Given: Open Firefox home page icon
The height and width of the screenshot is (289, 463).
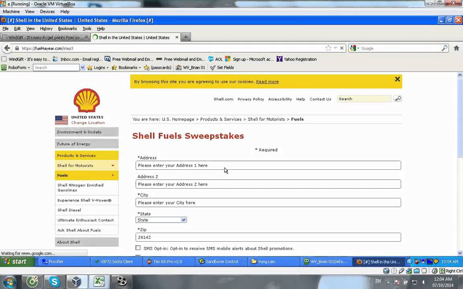Looking at the screenshot, I should pos(456,48).
